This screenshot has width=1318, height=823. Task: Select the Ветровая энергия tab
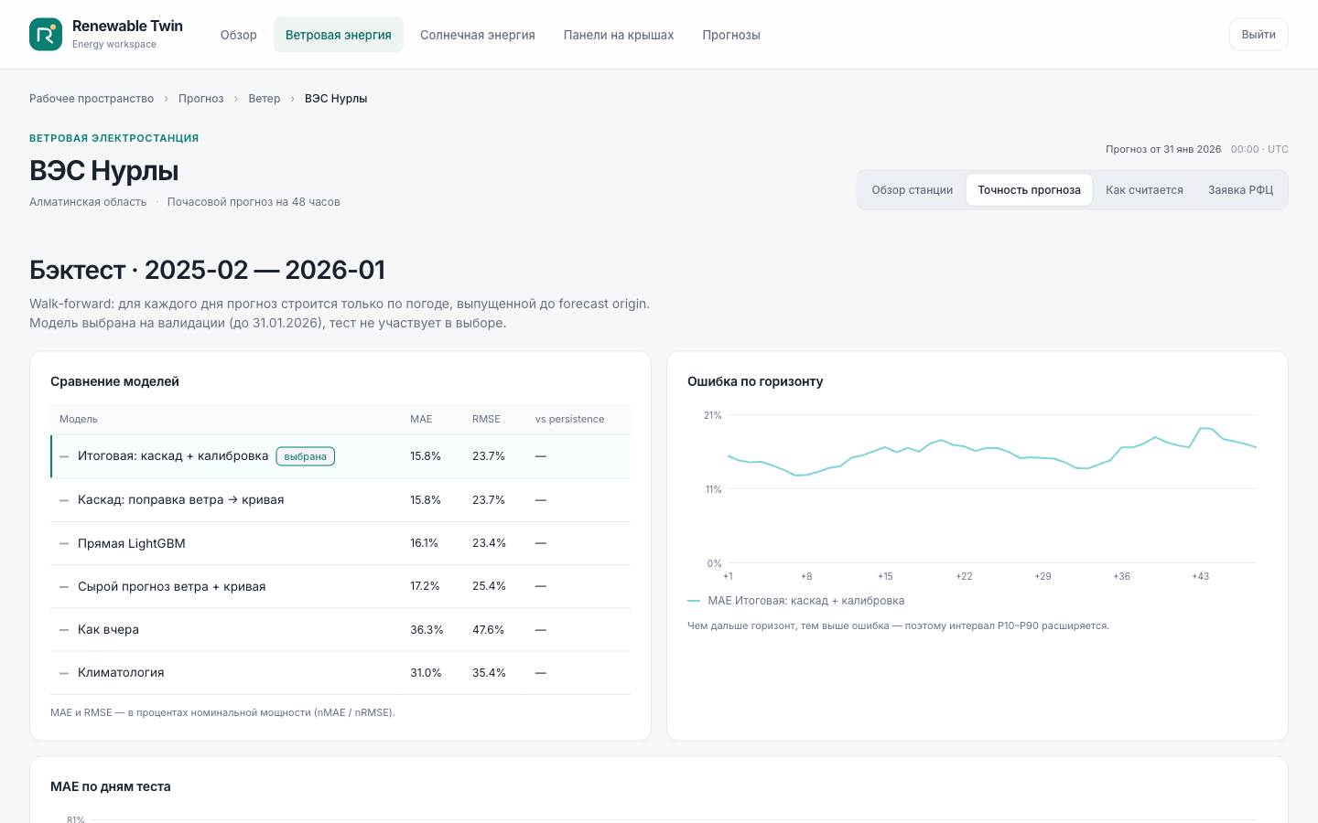[x=339, y=35]
